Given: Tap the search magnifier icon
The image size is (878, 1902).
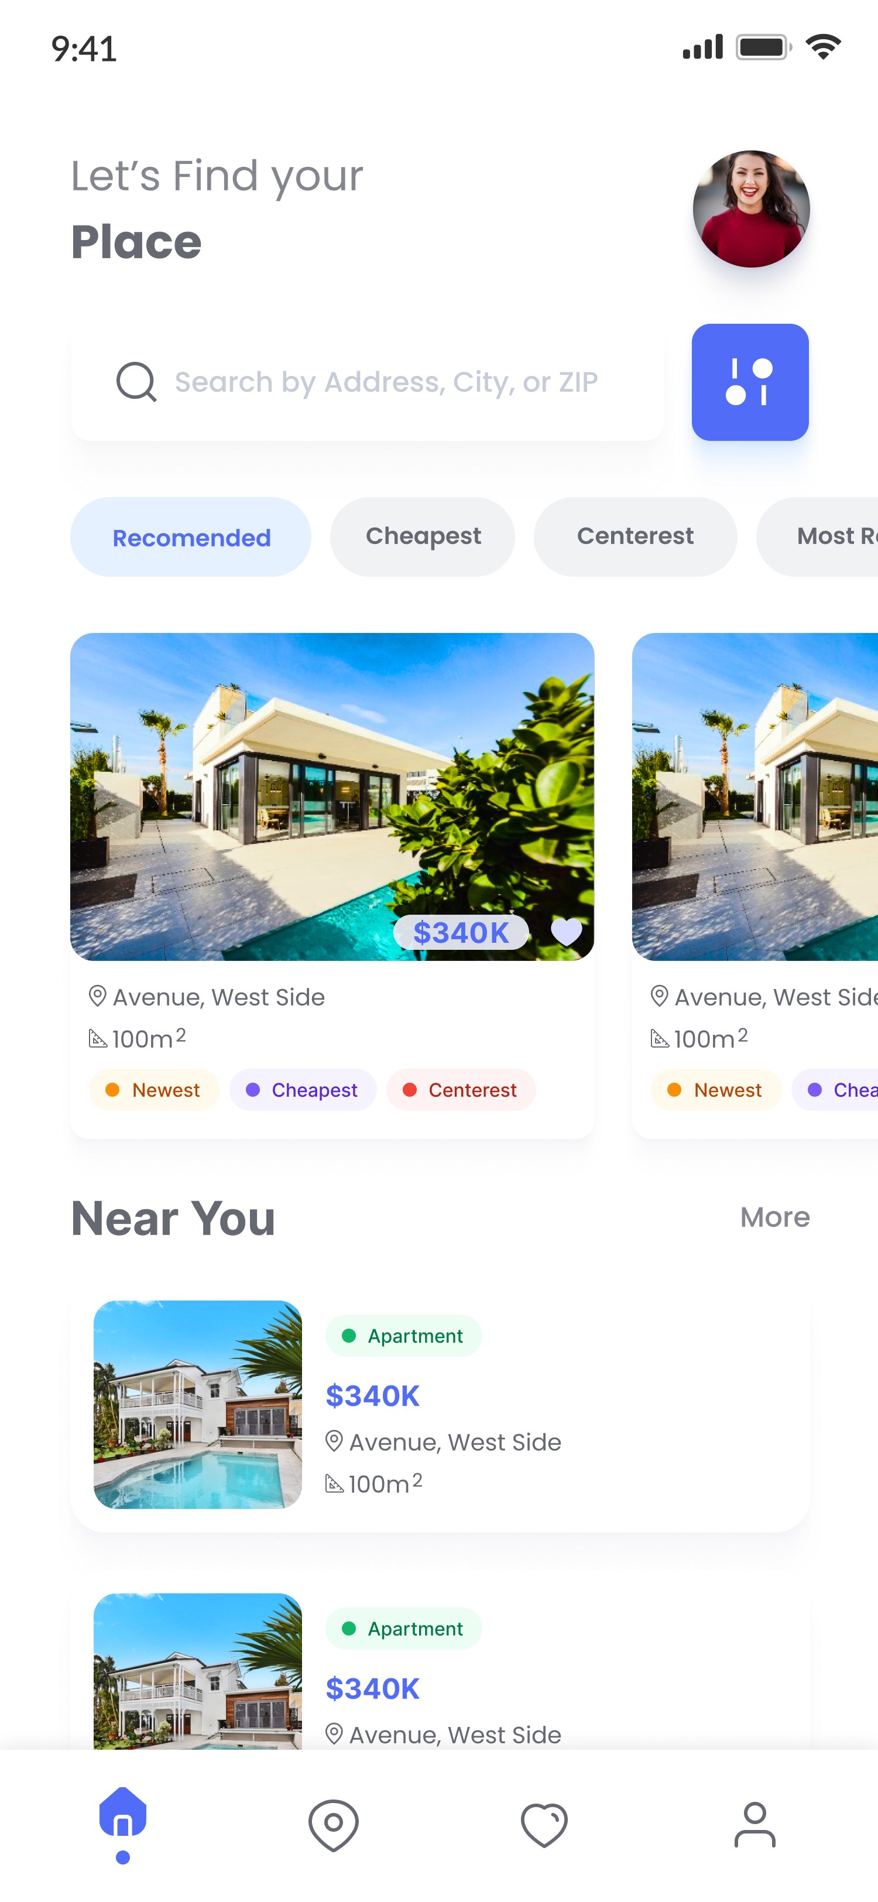Looking at the screenshot, I should tap(136, 382).
